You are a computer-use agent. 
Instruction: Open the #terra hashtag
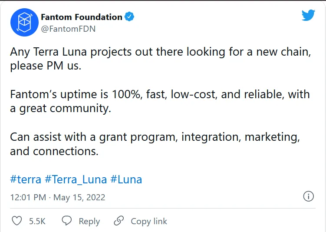[26, 179]
